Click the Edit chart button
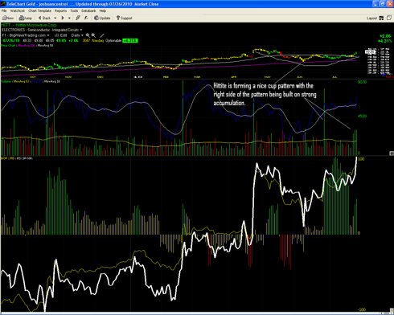This screenshot has width=394, height=315. pyautogui.click(x=61, y=35)
